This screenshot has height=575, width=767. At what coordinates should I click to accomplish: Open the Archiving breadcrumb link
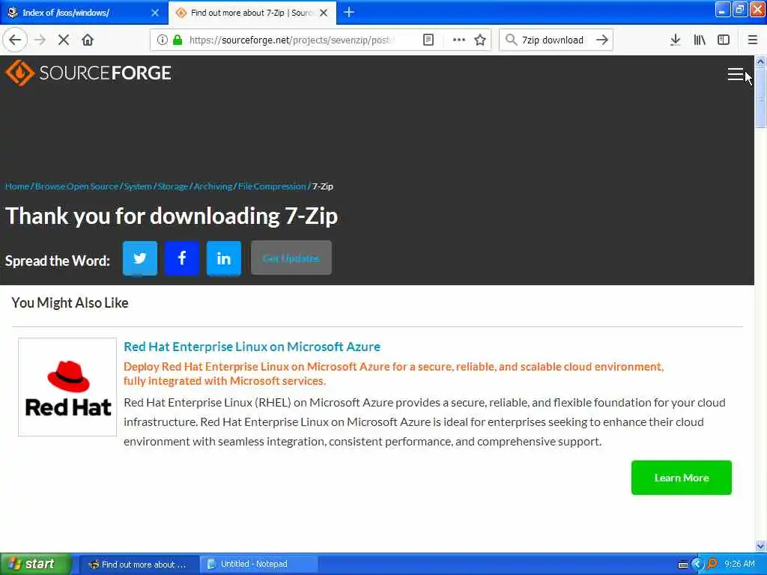tap(213, 186)
